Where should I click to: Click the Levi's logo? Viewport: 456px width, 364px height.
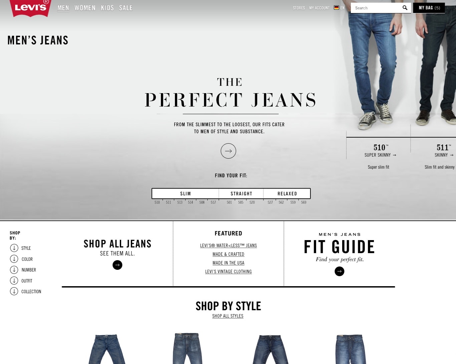30,7
